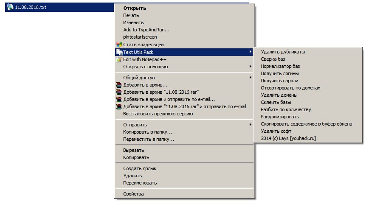The height and width of the screenshot is (218, 383).
Task: Click the Text Utils Pack document icon
Action: pyautogui.click(x=119, y=52)
